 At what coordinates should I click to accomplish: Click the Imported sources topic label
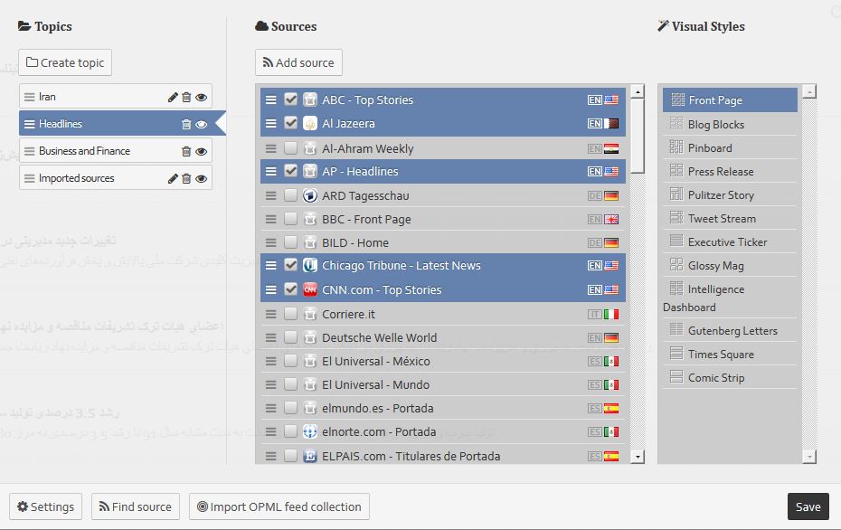click(x=76, y=178)
